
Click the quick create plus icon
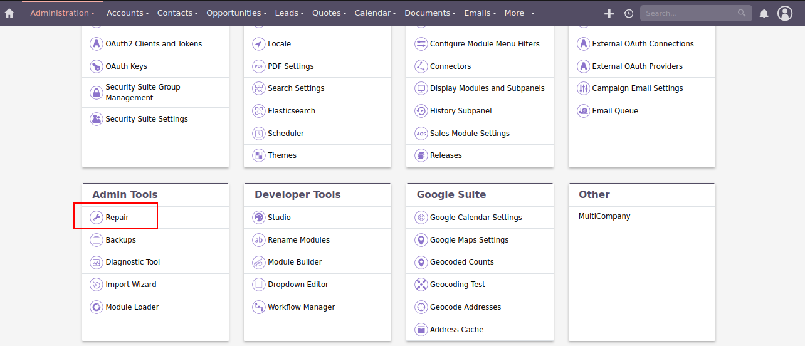[x=609, y=13]
